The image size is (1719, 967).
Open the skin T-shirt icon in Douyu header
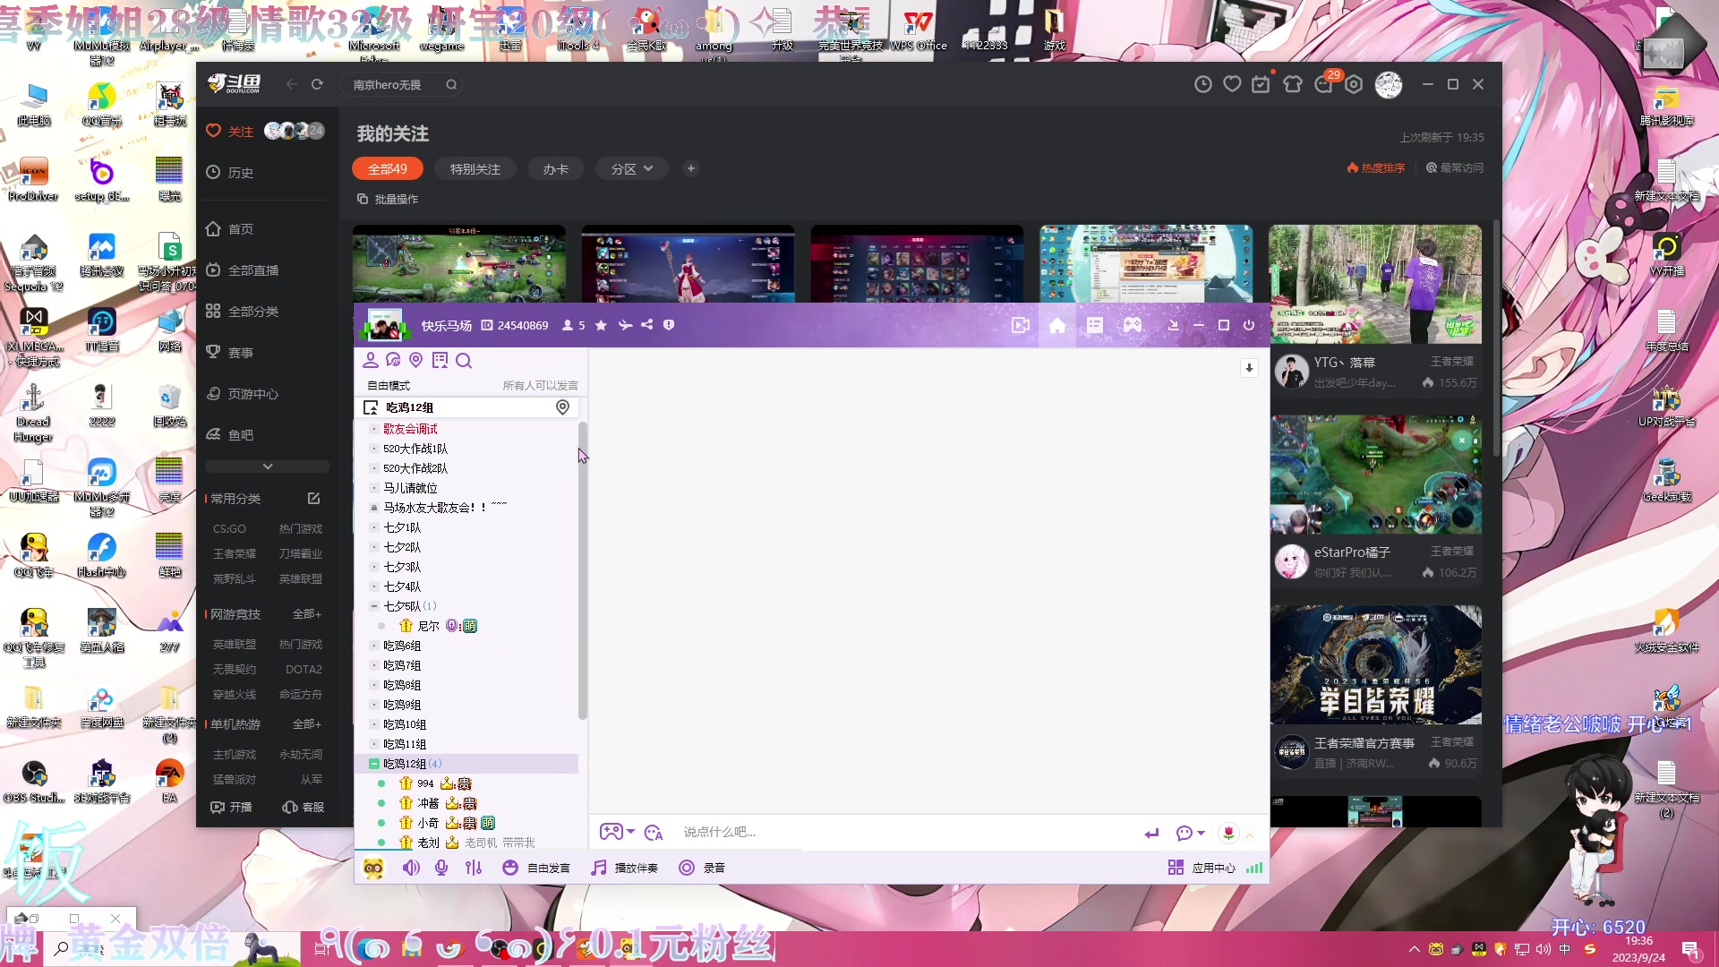click(1293, 84)
